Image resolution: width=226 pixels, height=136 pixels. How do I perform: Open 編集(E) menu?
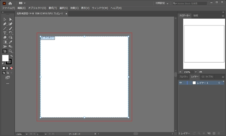pyautogui.click(x=22, y=8)
